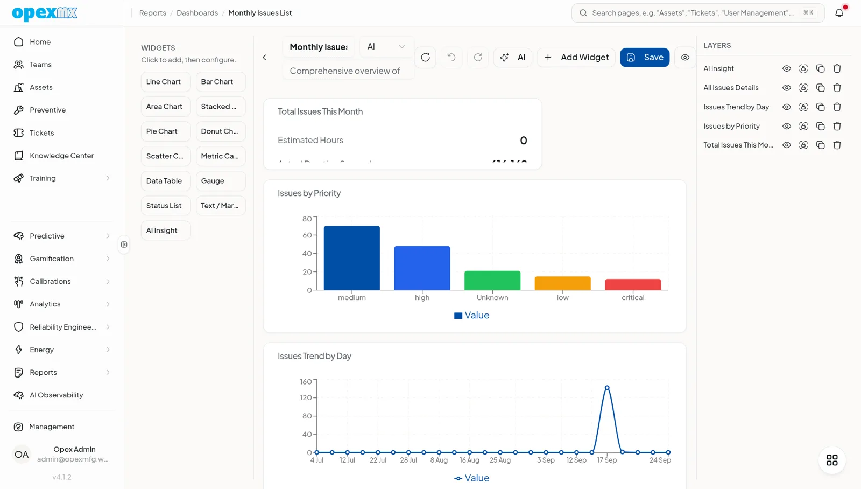Expand the Training menu
The image size is (861, 489).
pyautogui.click(x=62, y=178)
